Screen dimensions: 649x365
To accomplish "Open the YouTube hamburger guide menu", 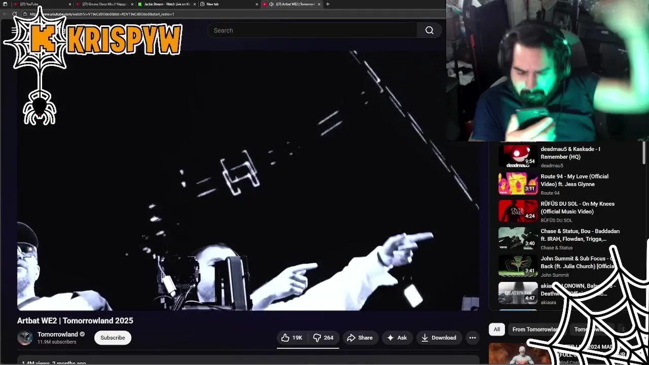I will [14, 30].
